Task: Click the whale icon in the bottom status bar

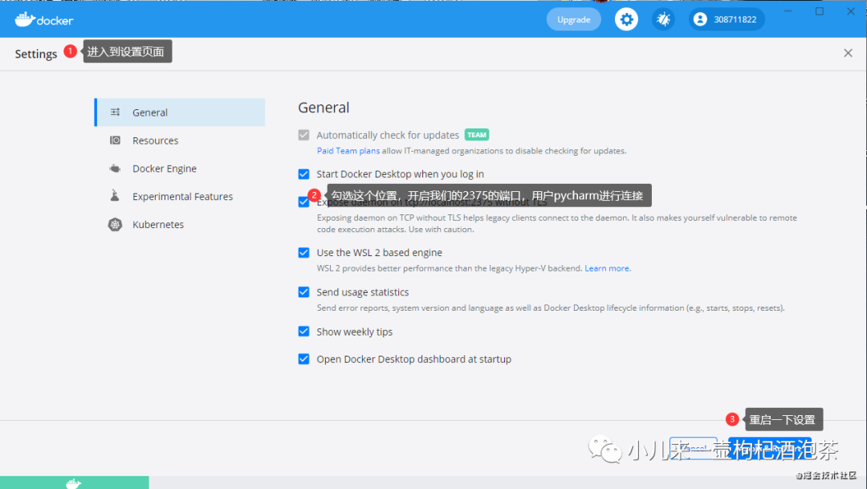Action: [x=74, y=483]
